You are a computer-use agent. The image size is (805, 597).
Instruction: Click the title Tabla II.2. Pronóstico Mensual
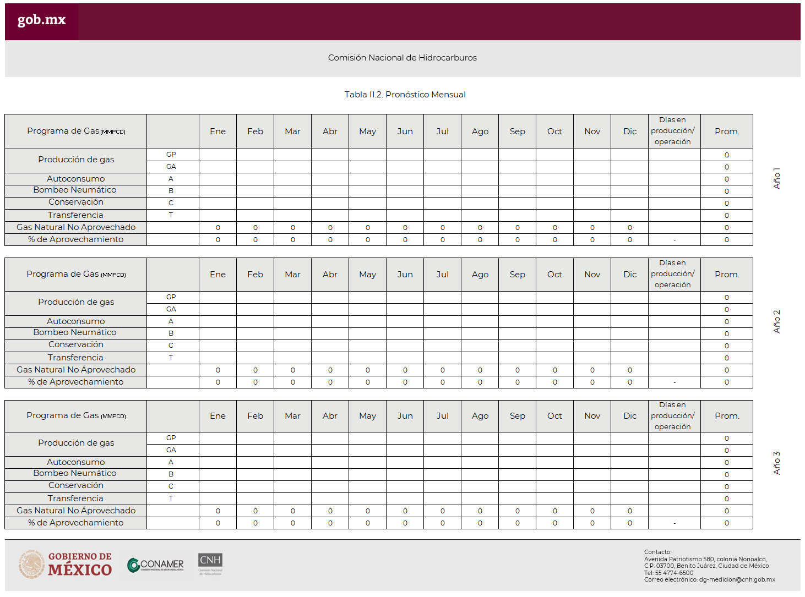404,94
